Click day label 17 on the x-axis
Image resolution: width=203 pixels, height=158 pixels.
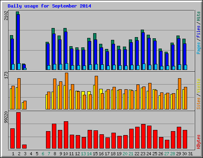coord(107,154)
